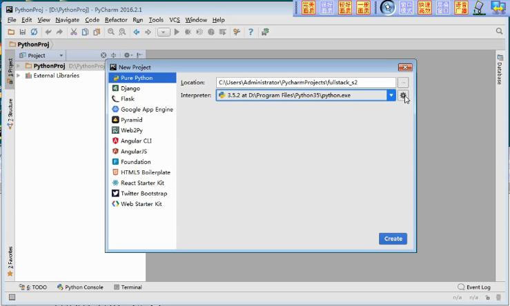
Task: Click the Copy icon in the toolbar
Action: tap(85, 32)
